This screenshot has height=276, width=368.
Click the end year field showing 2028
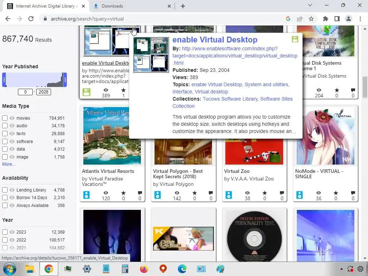pos(43,92)
